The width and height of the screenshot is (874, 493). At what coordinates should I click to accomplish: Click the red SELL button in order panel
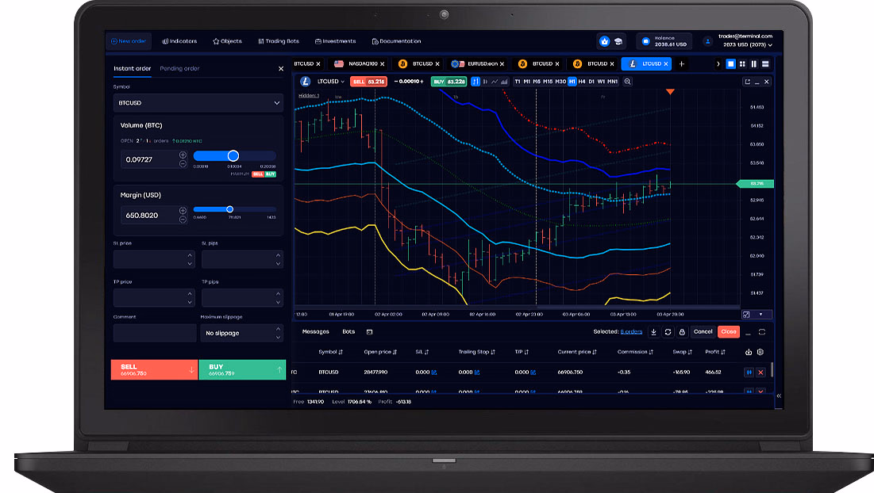click(155, 369)
